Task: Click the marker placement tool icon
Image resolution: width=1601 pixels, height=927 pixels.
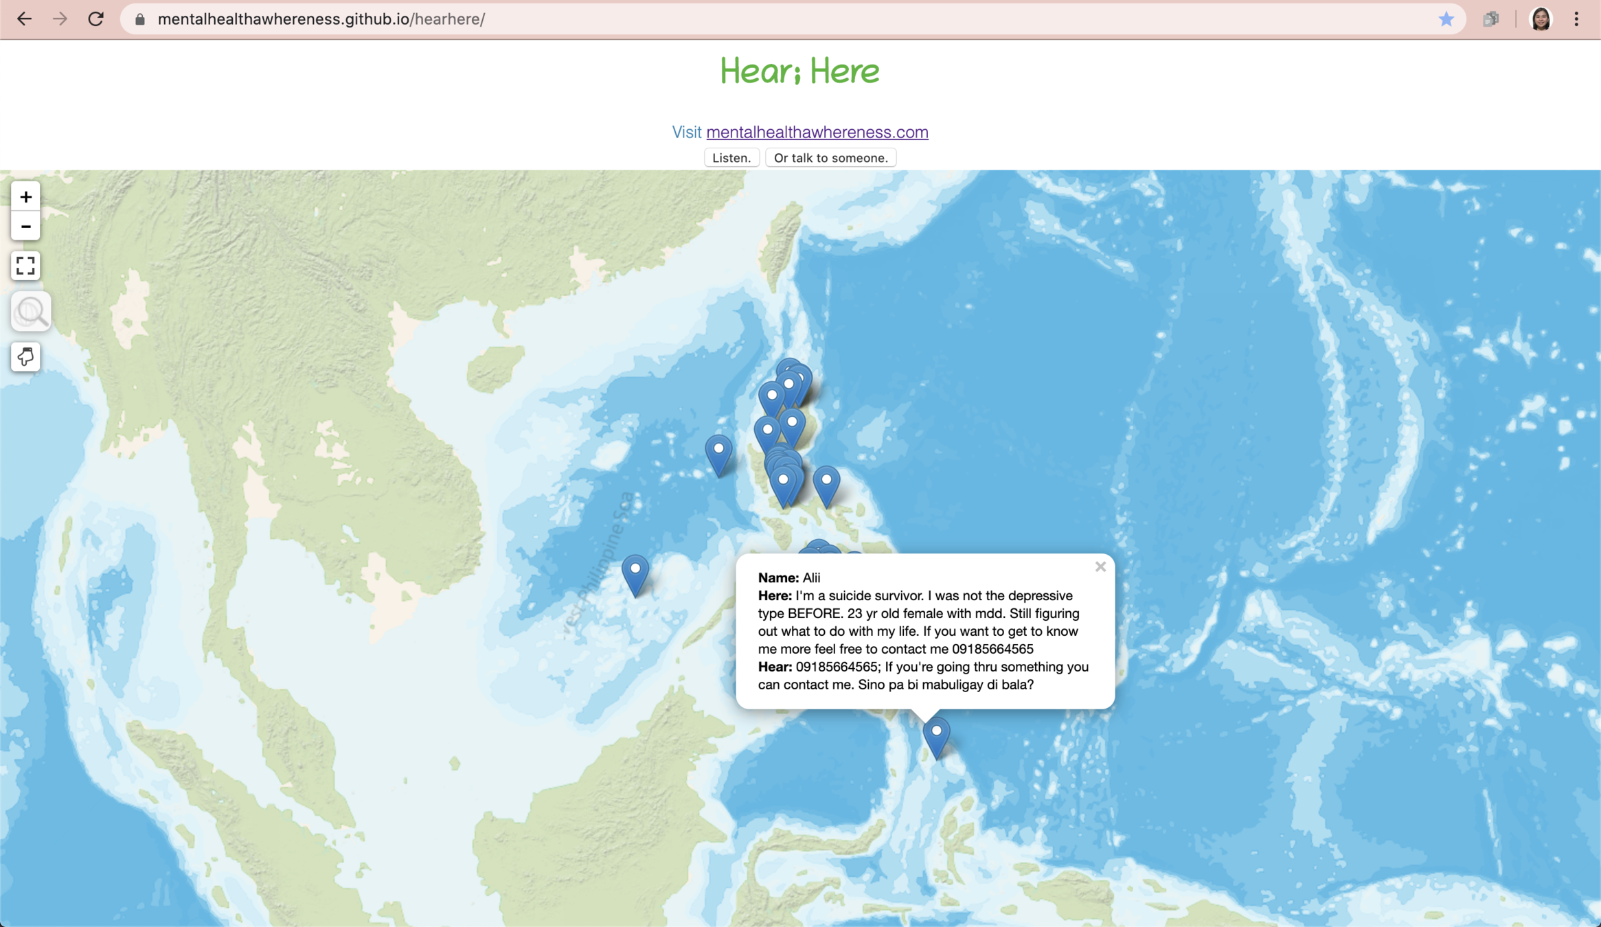Action: point(25,357)
